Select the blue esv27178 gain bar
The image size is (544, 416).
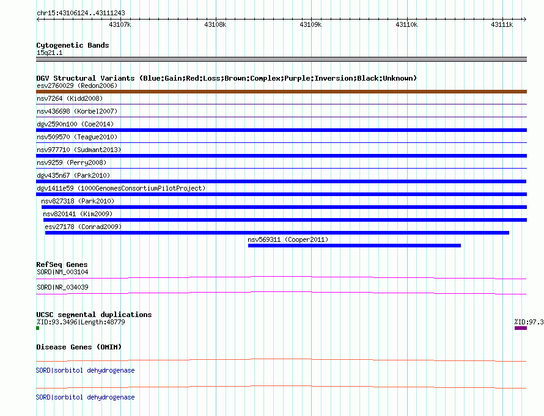(x=278, y=233)
